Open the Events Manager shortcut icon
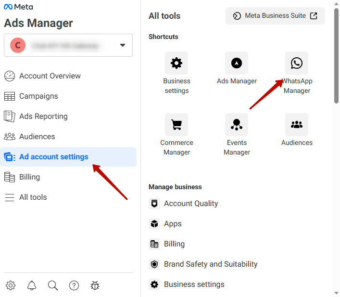 tap(236, 125)
